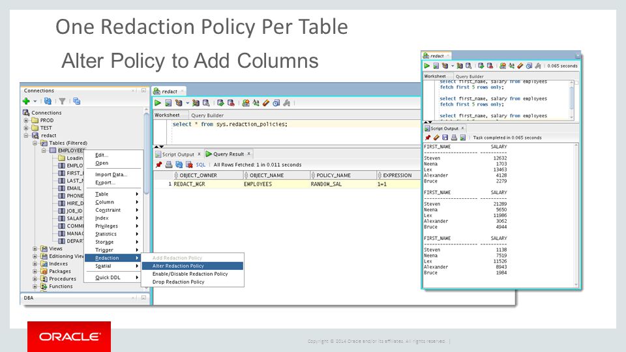Image resolution: width=626 pixels, height=352 pixels.
Task: Pin Script Output in small redact window
Action: click(428, 138)
